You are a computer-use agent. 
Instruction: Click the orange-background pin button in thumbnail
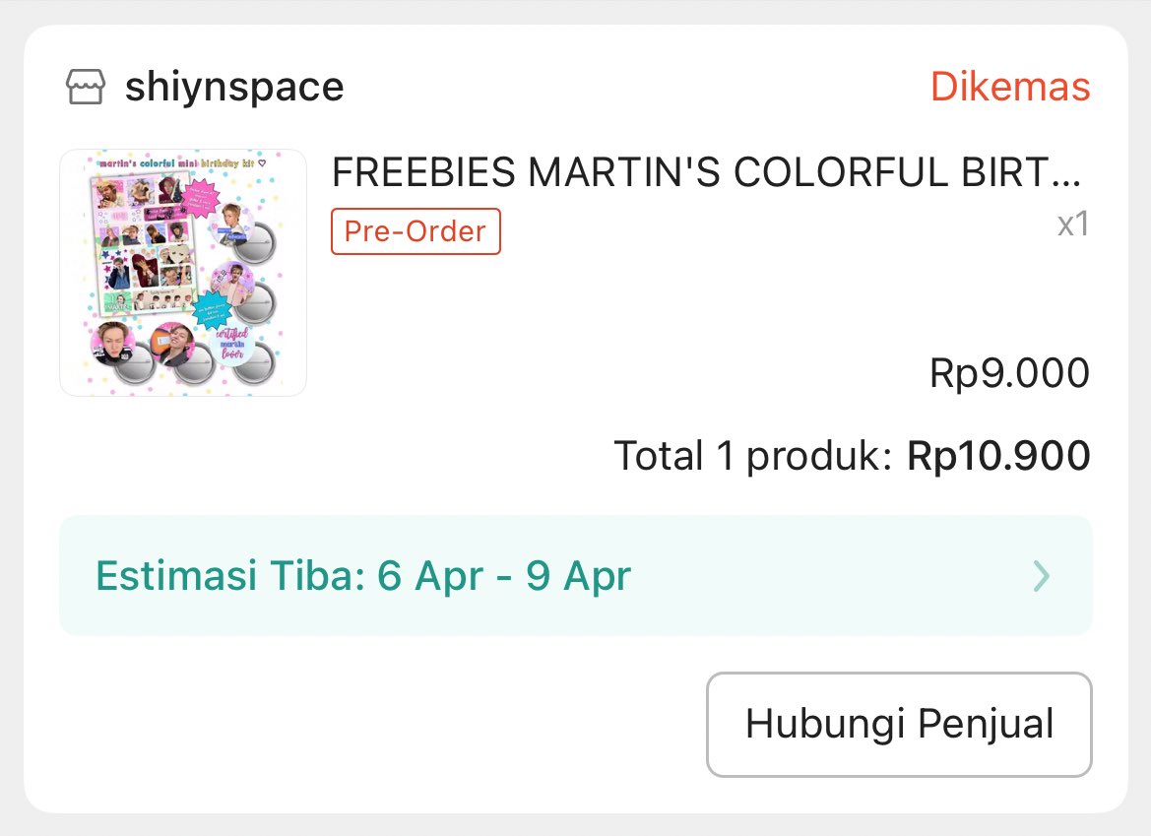point(173,344)
